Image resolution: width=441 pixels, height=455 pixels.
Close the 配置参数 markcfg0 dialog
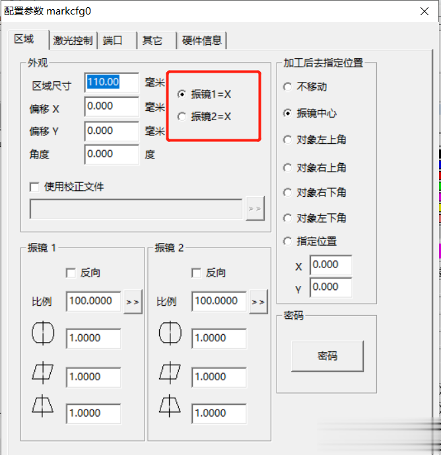click(x=424, y=11)
